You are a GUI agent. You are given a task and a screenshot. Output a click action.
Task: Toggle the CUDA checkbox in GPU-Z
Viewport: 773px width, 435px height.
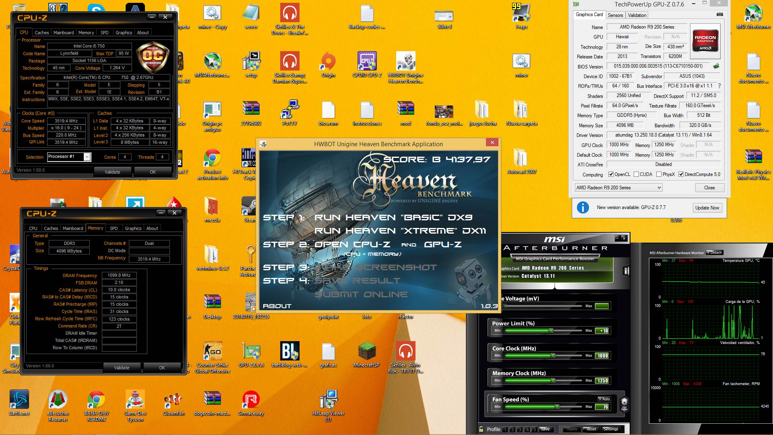tap(637, 174)
